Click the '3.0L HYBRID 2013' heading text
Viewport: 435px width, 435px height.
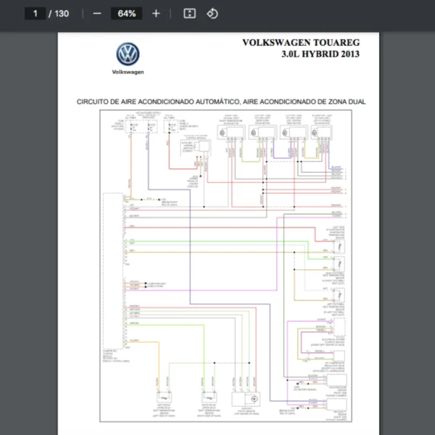coord(320,54)
